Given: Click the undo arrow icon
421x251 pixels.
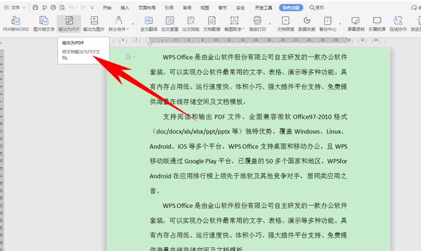Looking at the screenshot, I should 71,8.
